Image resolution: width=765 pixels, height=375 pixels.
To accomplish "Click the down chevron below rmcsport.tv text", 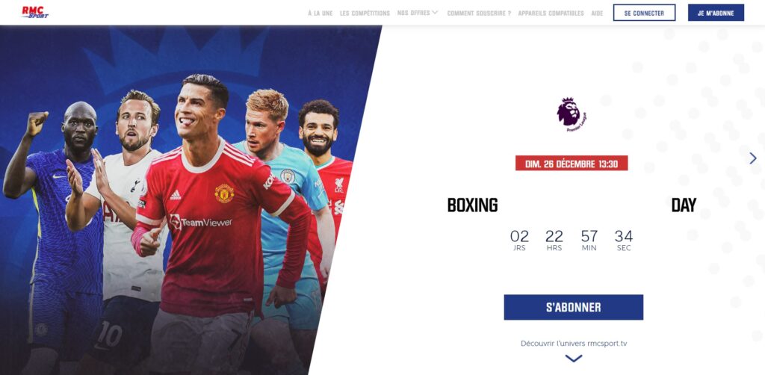I will click(573, 359).
